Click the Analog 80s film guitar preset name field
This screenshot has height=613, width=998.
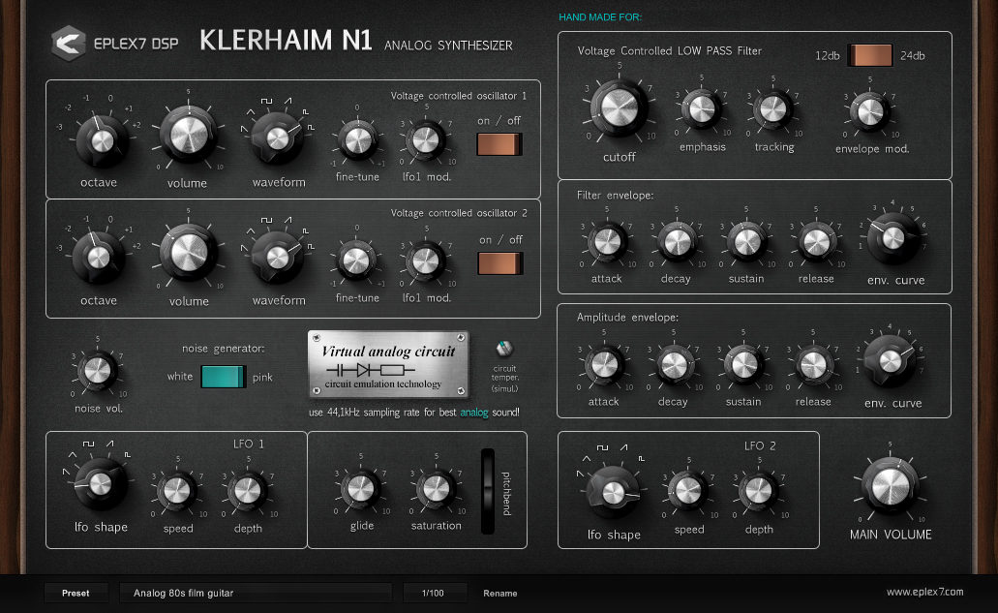pyautogui.click(x=255, y=592)
